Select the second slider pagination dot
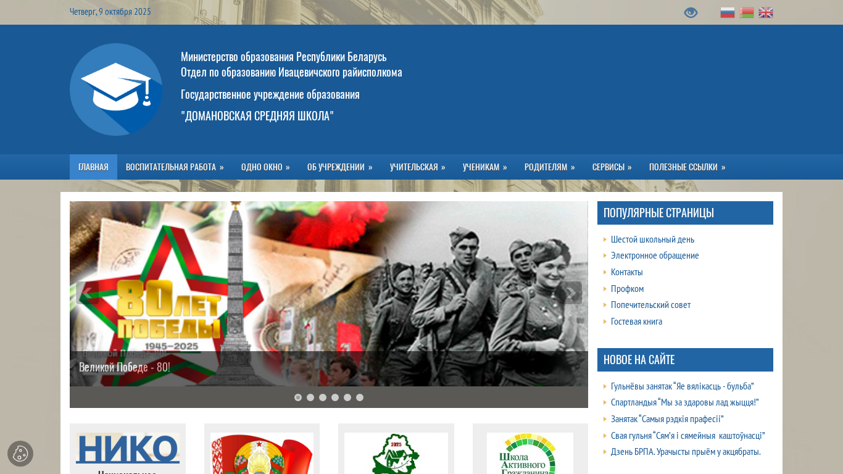The image size is (843, 474). click(x=310, y=397)
